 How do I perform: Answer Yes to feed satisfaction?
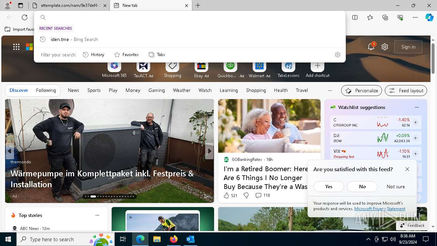click(329, 187)
